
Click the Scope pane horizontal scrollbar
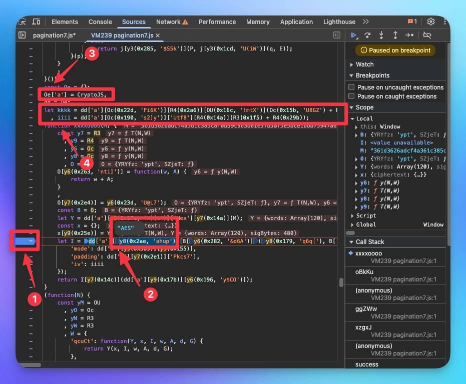351,233
